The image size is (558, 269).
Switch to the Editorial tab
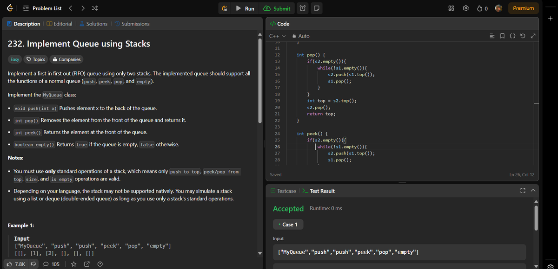coord(59,24)
